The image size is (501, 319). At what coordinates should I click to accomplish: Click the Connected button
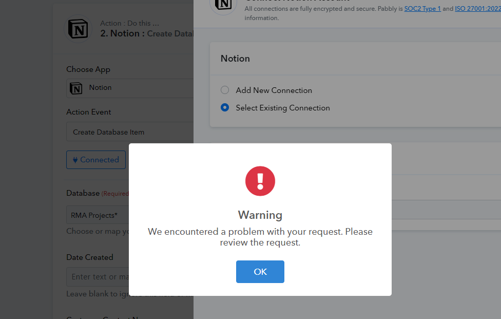(96, 160)
